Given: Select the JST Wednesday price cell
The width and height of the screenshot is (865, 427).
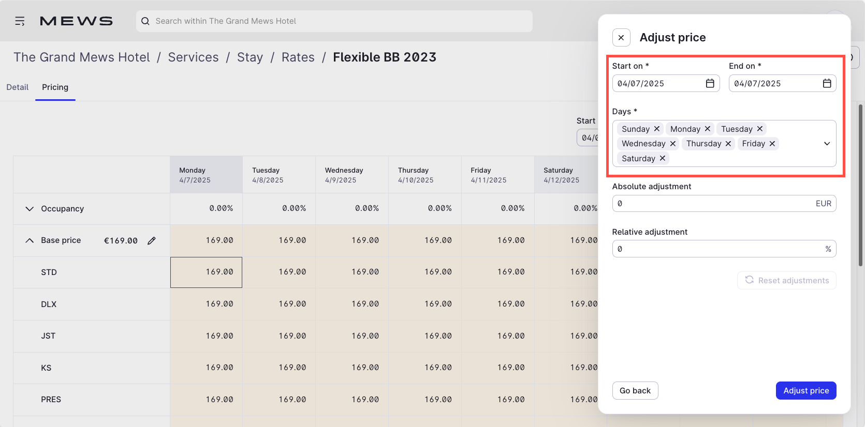Looking at the screenshot, I should click(x=352, y=336).
